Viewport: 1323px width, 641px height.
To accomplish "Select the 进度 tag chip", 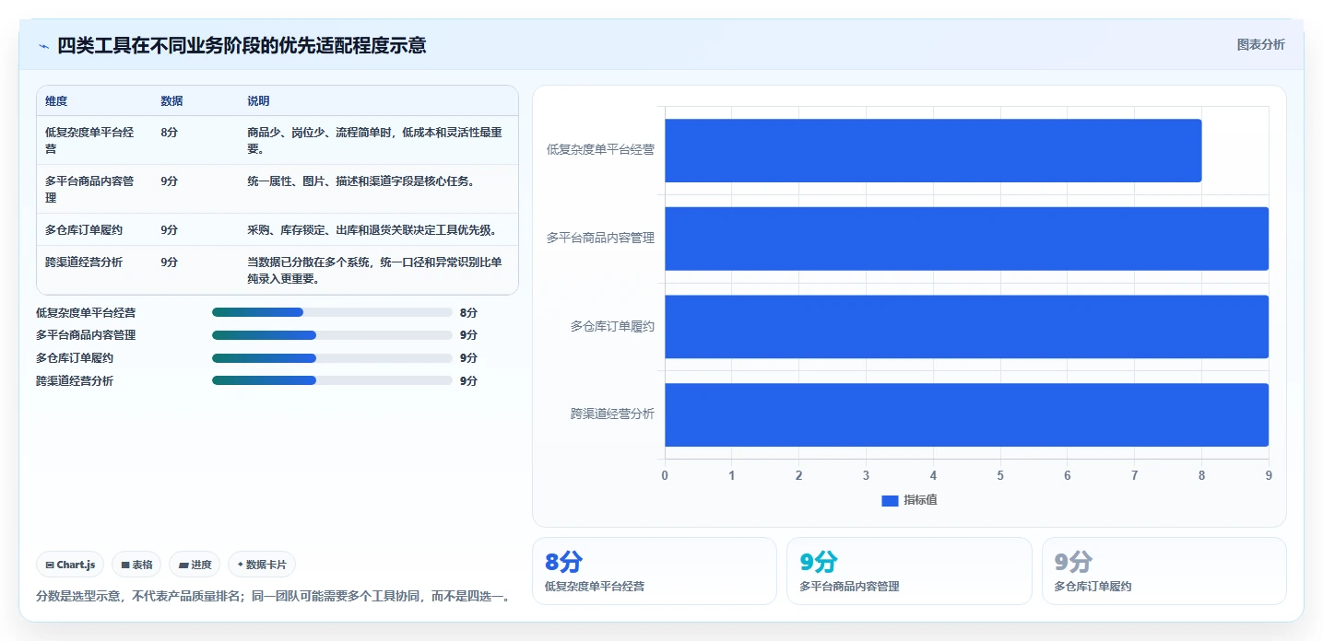I will pyautogui.click(x=195, y=565).
